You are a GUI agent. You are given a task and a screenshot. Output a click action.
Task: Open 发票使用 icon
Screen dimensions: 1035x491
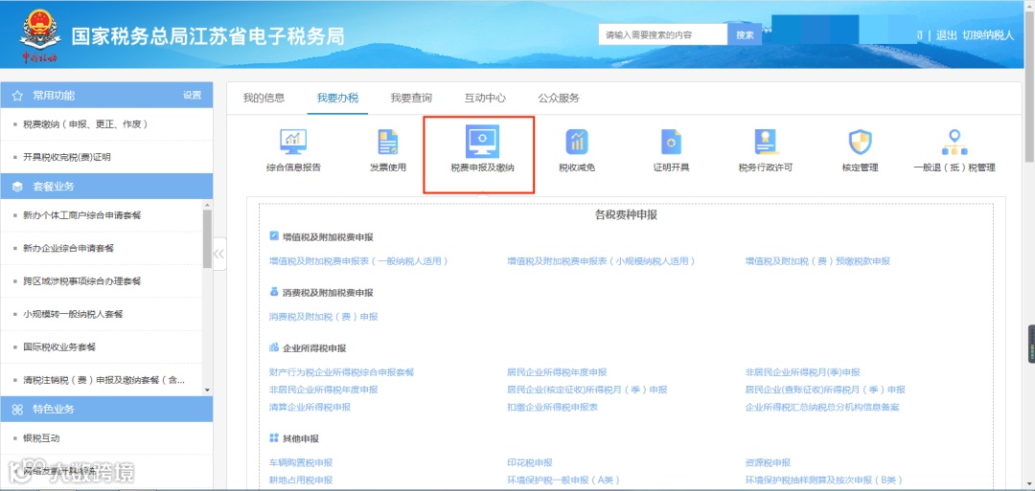(x=387, y=143)
